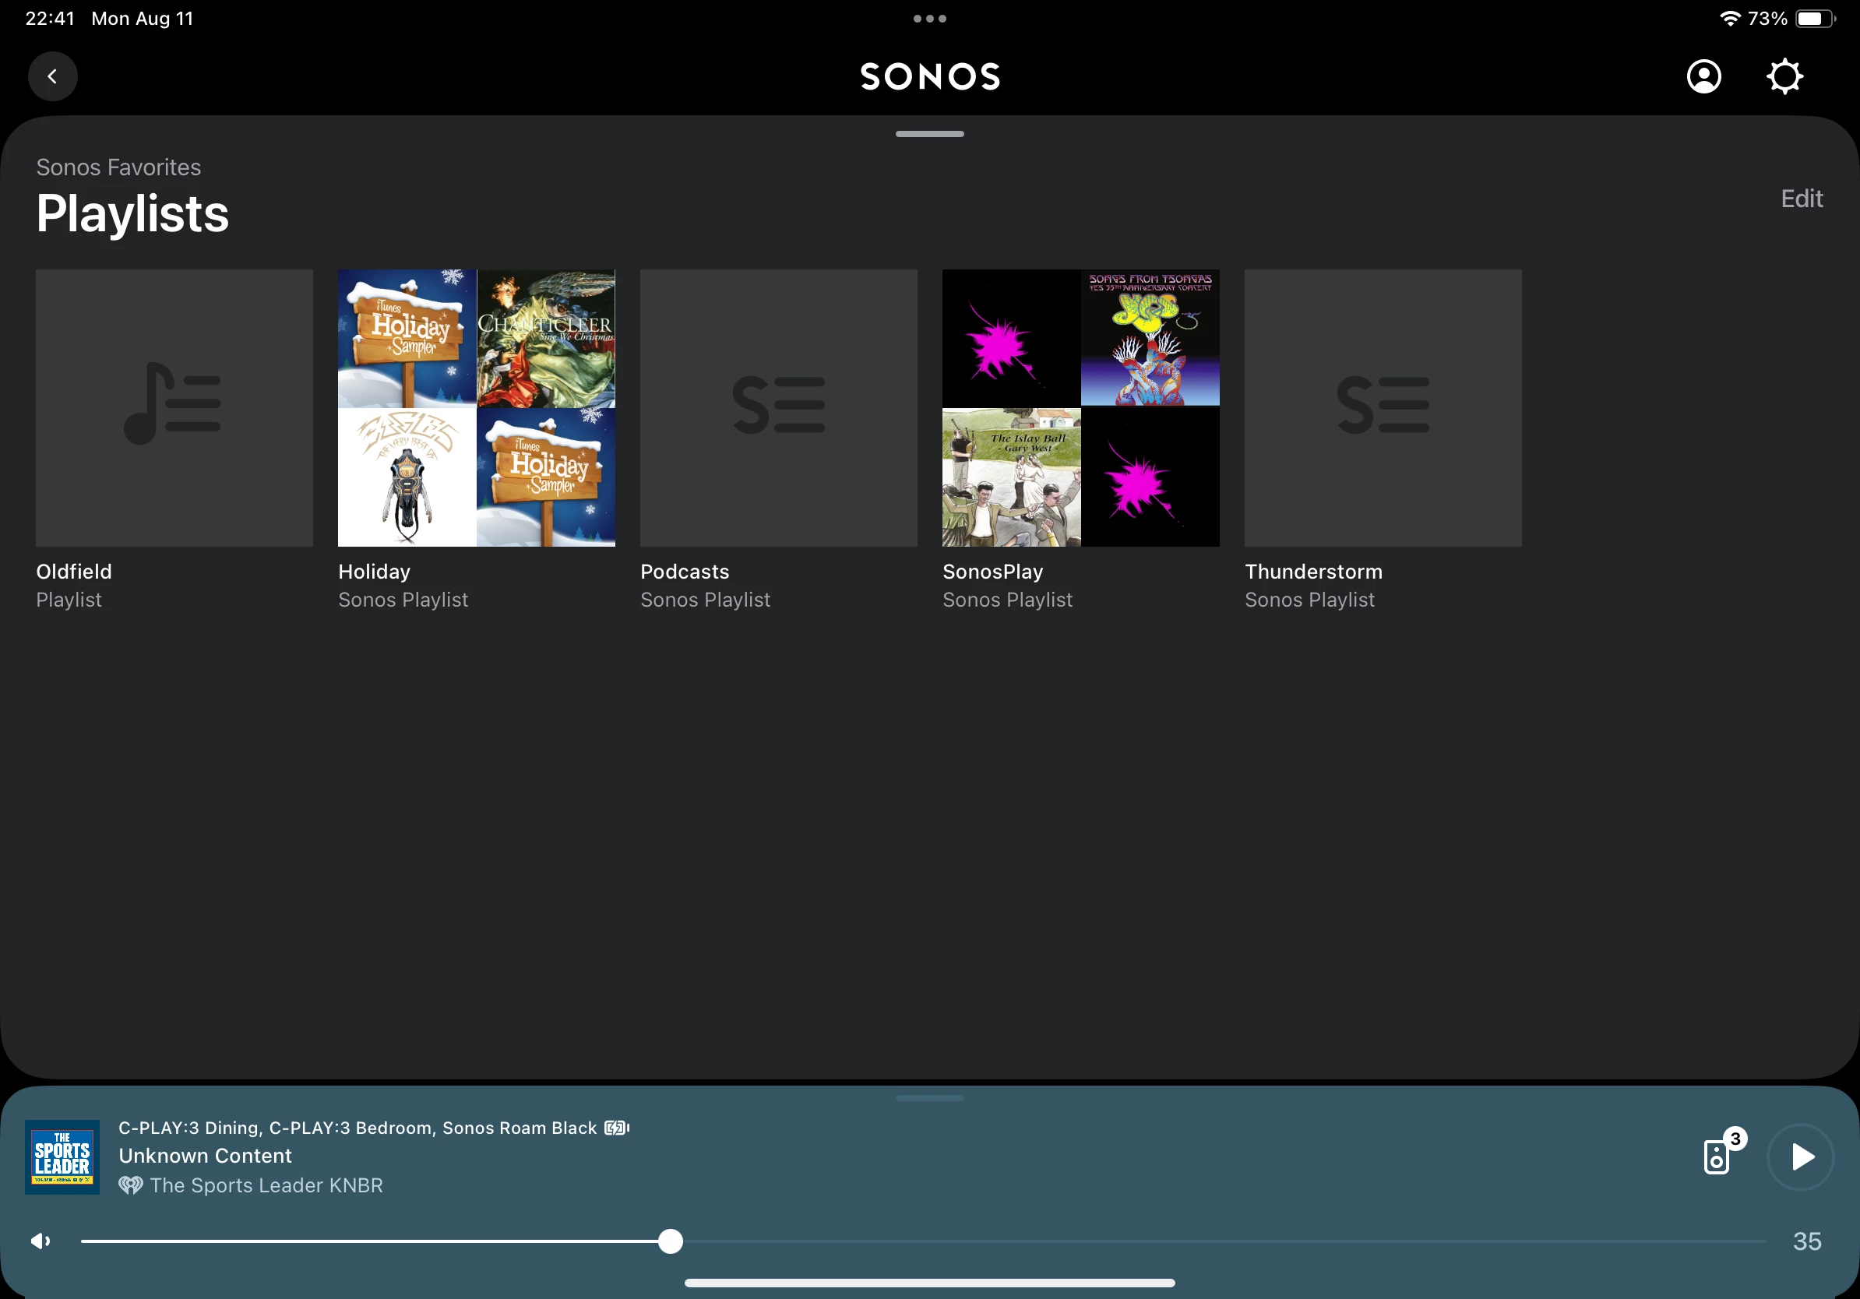Expand the now playing bar handle
The width and height of the screenshot is (1860, 1299).
point(930,1098)
